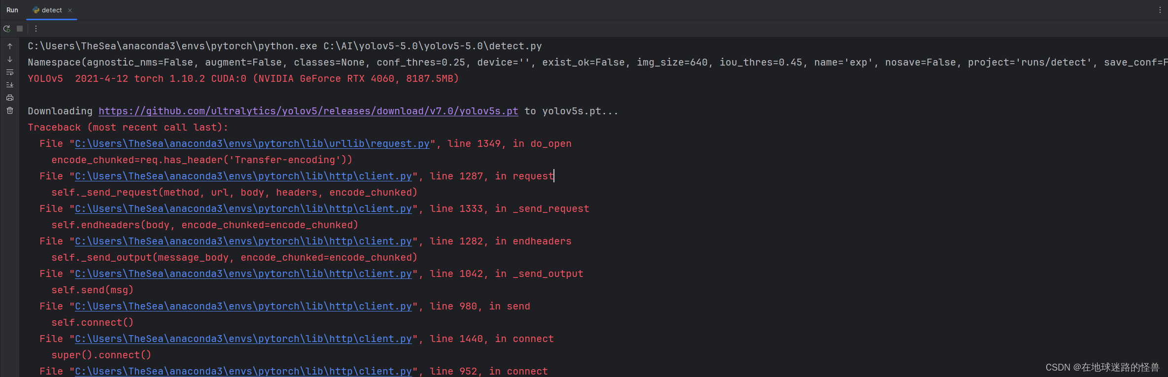
Task: Click the Run tool window title
Action: coord(12,10)
